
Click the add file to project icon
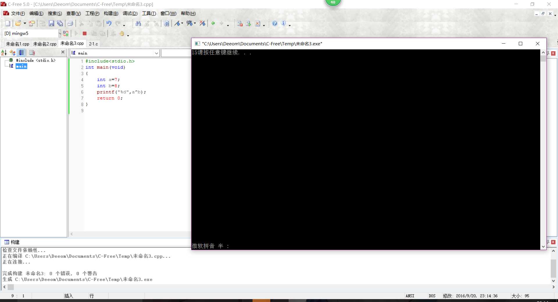(x=248, y=24)
